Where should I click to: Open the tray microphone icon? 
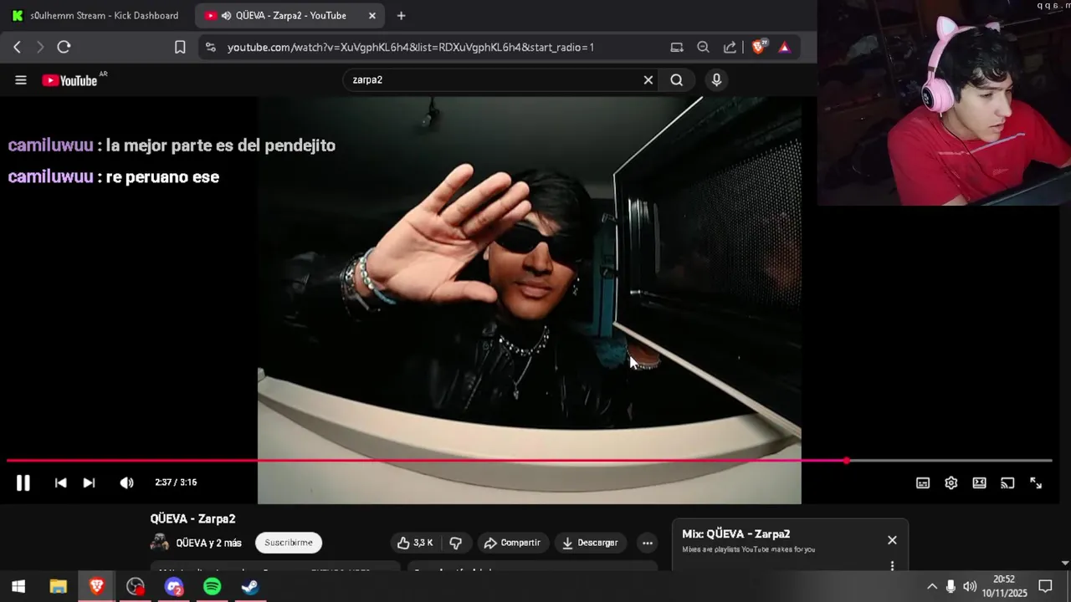[x=951, y=587]
